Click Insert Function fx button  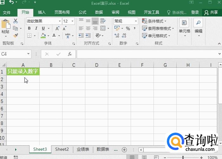(70, 54)
